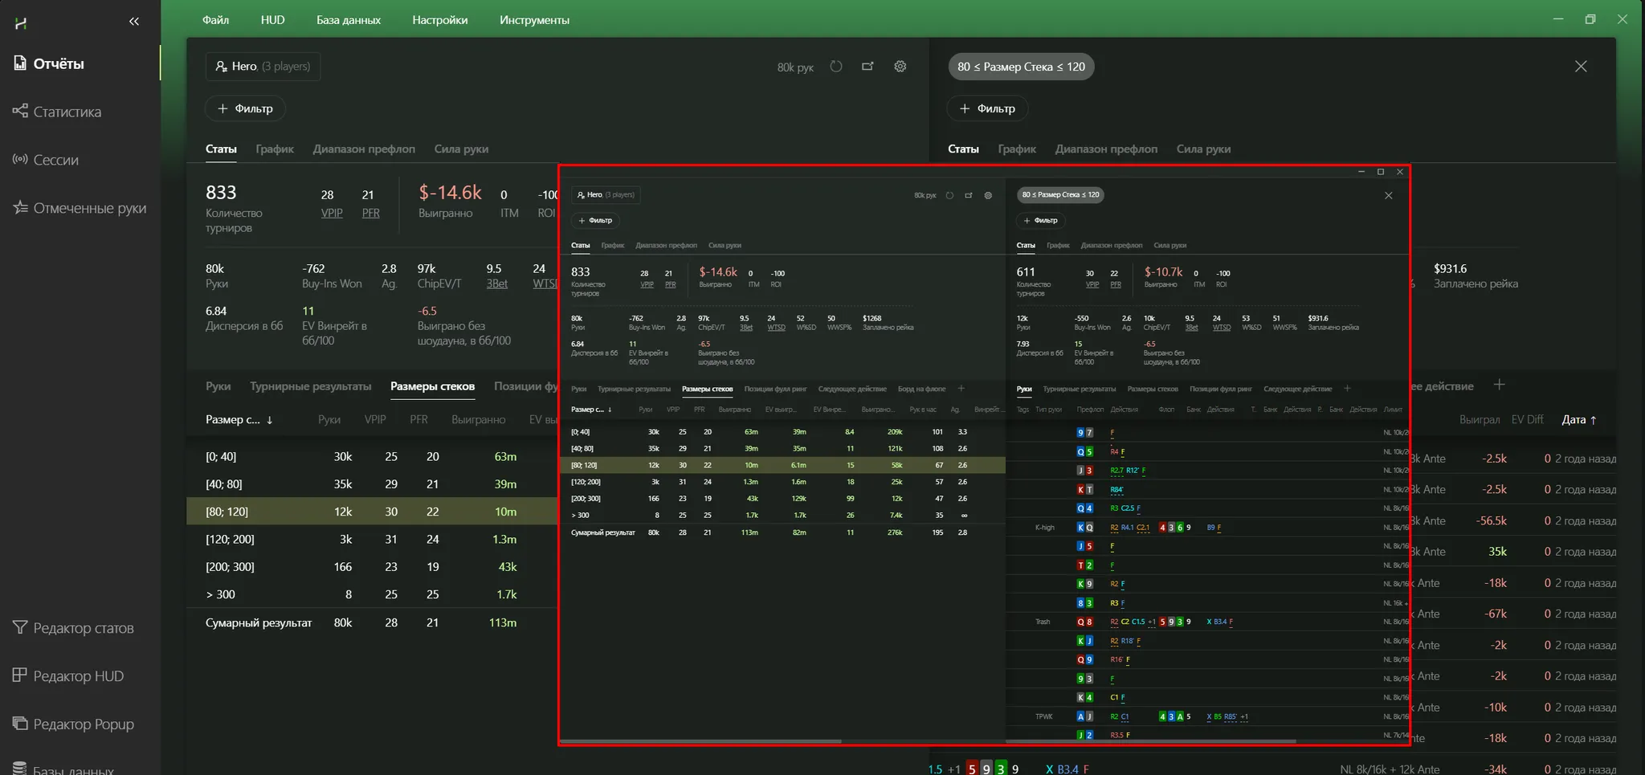Click the refresh icon next to 80k рук
The image size is (1645, 775).
[836, 67]
